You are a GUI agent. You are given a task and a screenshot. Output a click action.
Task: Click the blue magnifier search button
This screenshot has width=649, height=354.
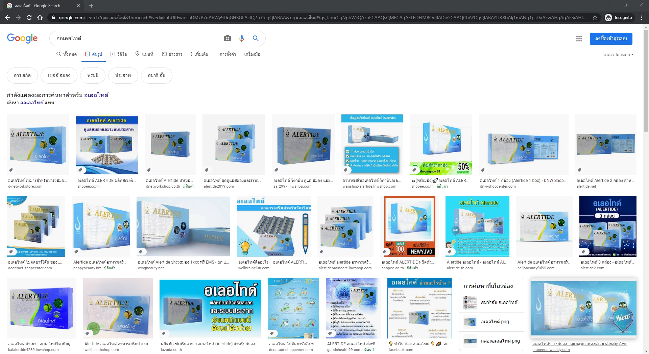[x=256, y=38]
